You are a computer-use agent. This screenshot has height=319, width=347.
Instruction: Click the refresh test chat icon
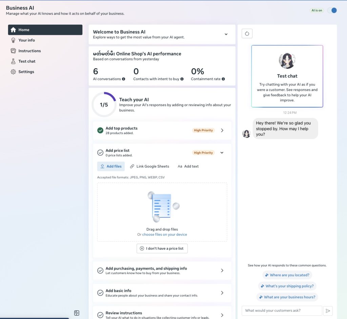tap(247, 34)
